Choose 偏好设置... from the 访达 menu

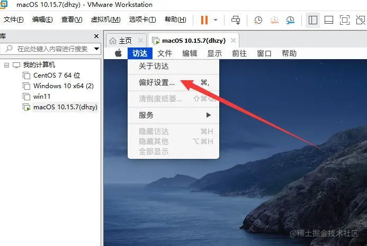click(173, 82)
